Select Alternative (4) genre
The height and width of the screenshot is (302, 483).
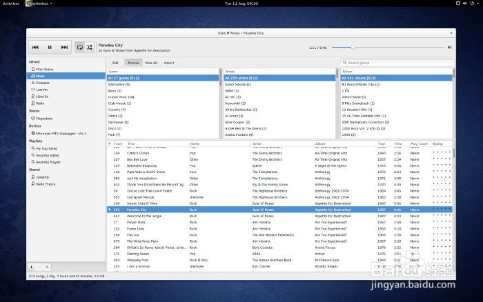tap(163, 84)
